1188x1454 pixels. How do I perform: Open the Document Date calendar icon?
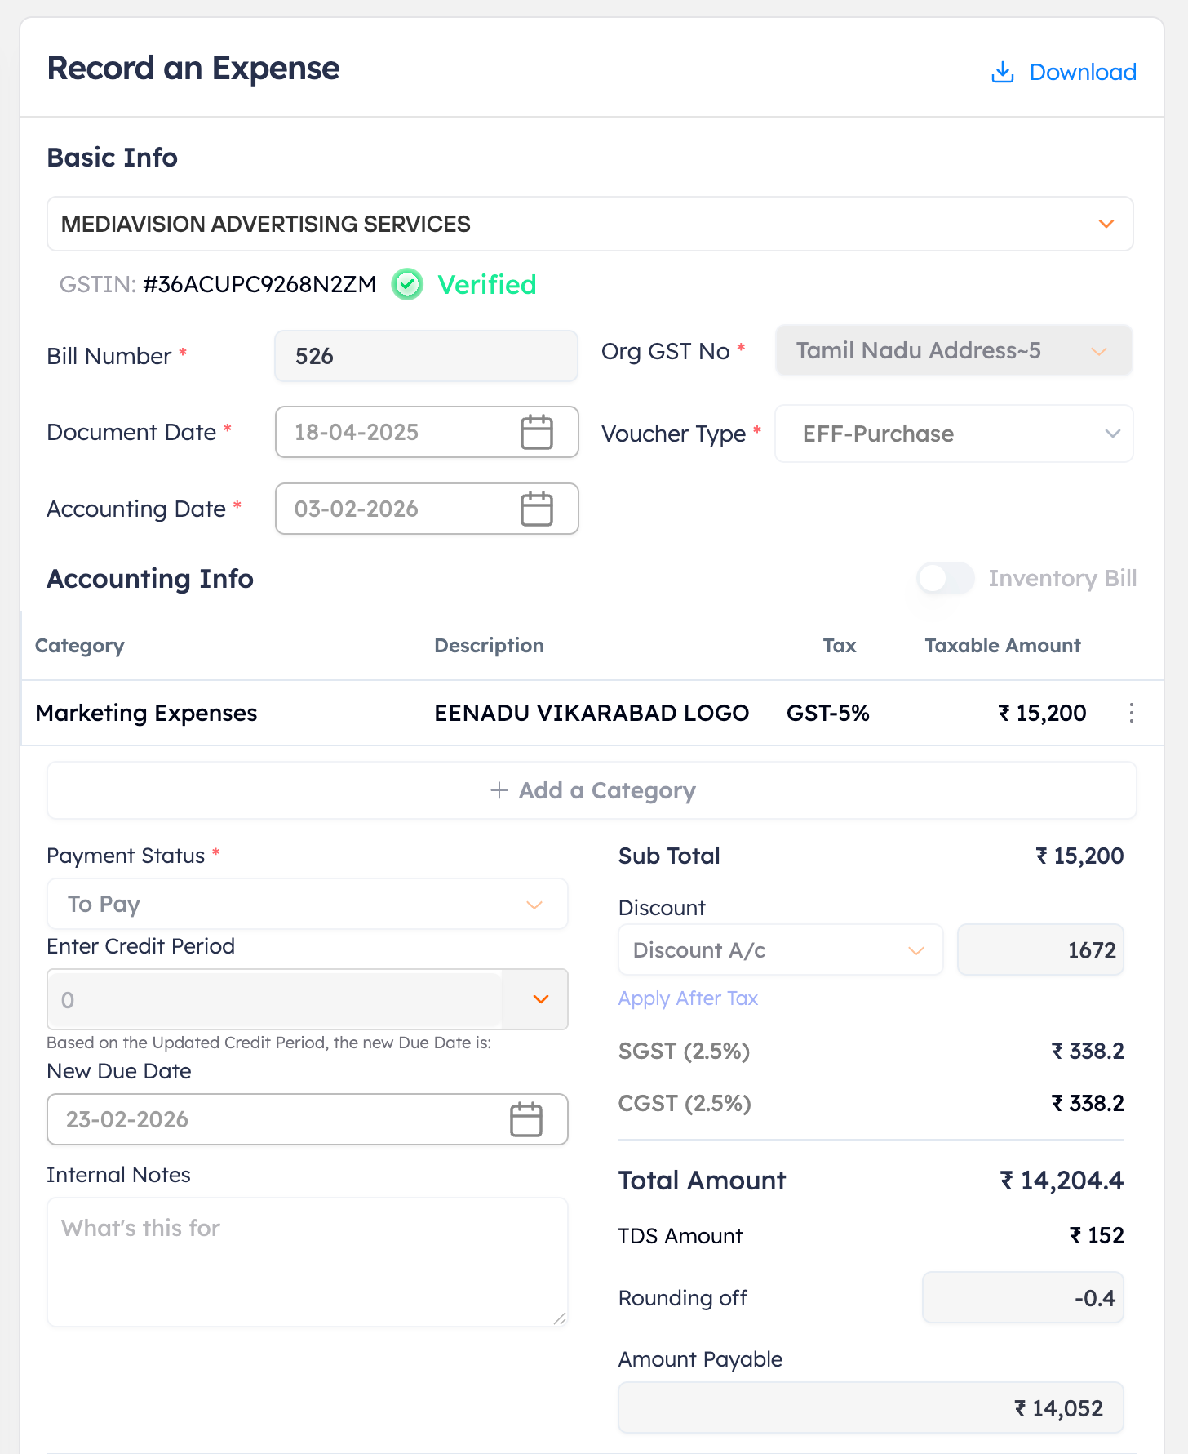tap(536, 432)
